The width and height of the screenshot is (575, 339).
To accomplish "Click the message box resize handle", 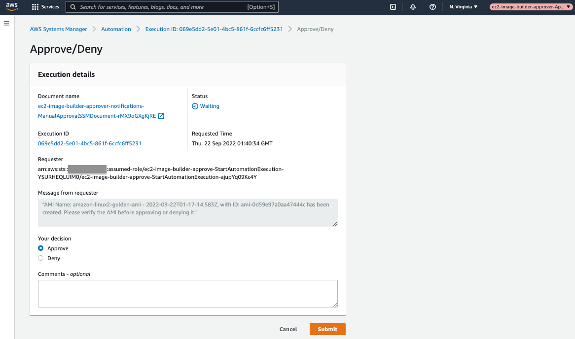I will (x=335, y=224).
